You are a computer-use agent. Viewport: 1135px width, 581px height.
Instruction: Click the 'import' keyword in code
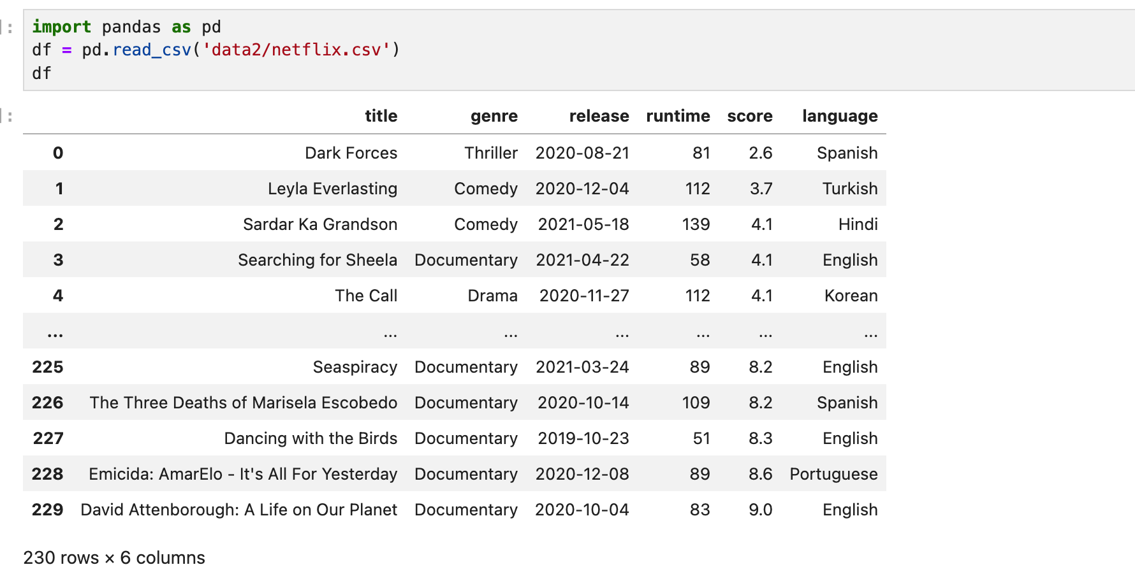[x=62, y=27]
